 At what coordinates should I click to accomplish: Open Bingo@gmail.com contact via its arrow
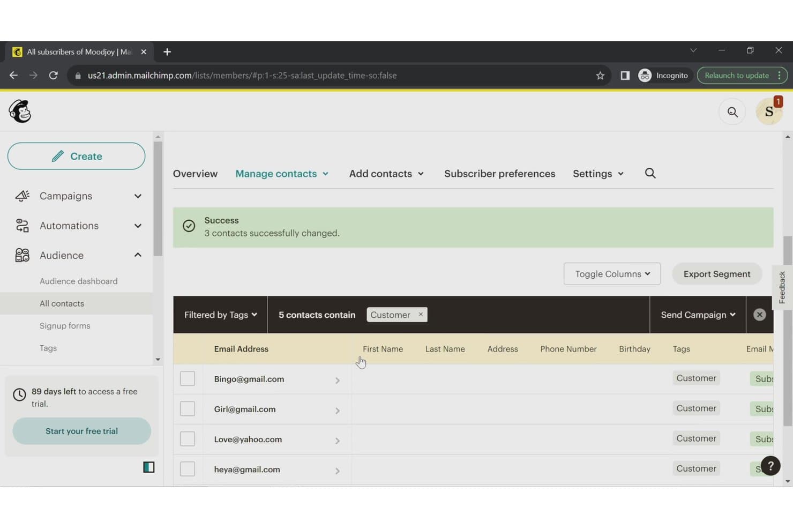point(338,380)
